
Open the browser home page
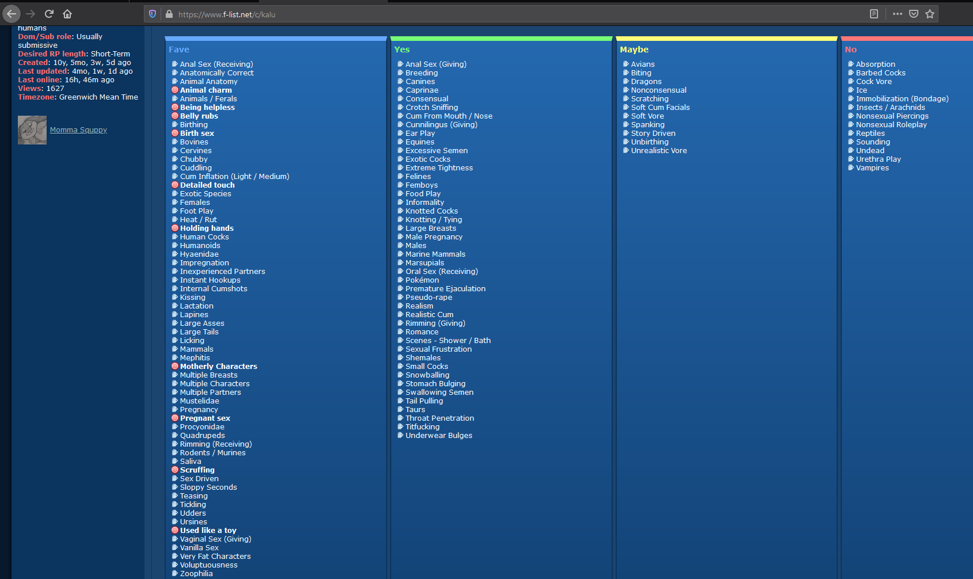pyautogui.click(x=67, y=13)
